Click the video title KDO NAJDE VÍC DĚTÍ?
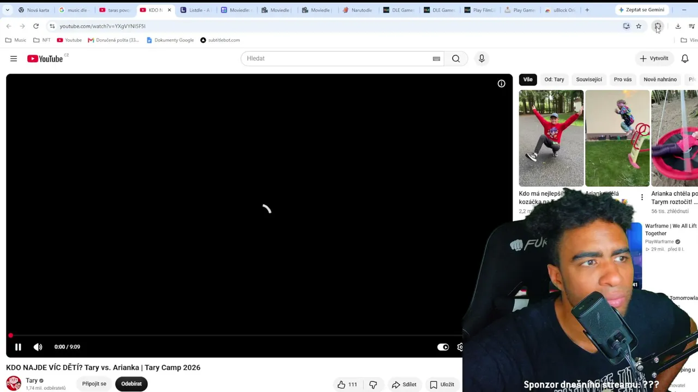Viewport: 698px width, 392px height. pyautogui.click(x=103, y=367)
